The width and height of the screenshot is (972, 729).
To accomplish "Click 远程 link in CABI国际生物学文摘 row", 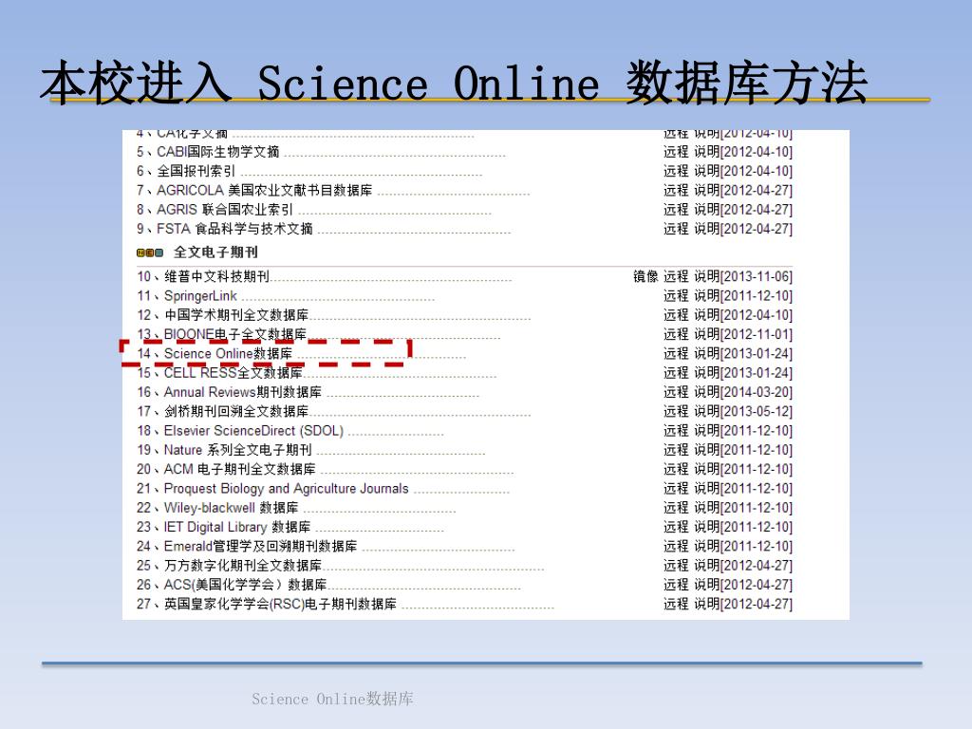I will [676, 152].
